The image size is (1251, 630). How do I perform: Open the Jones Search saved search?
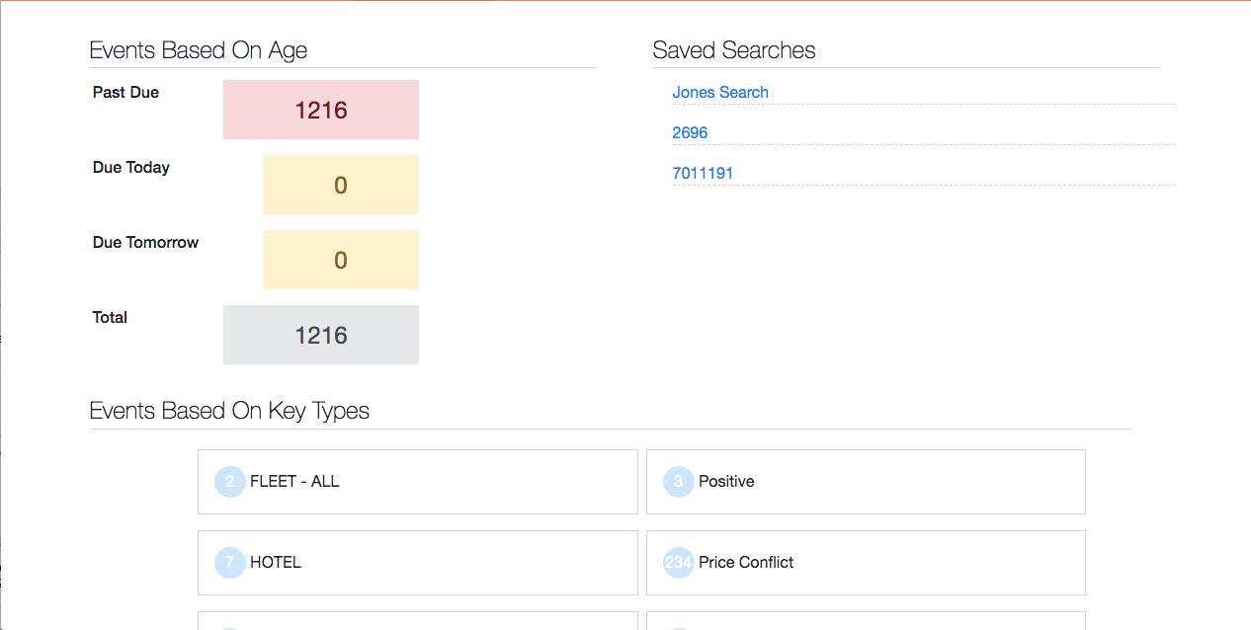click(720, 93)
